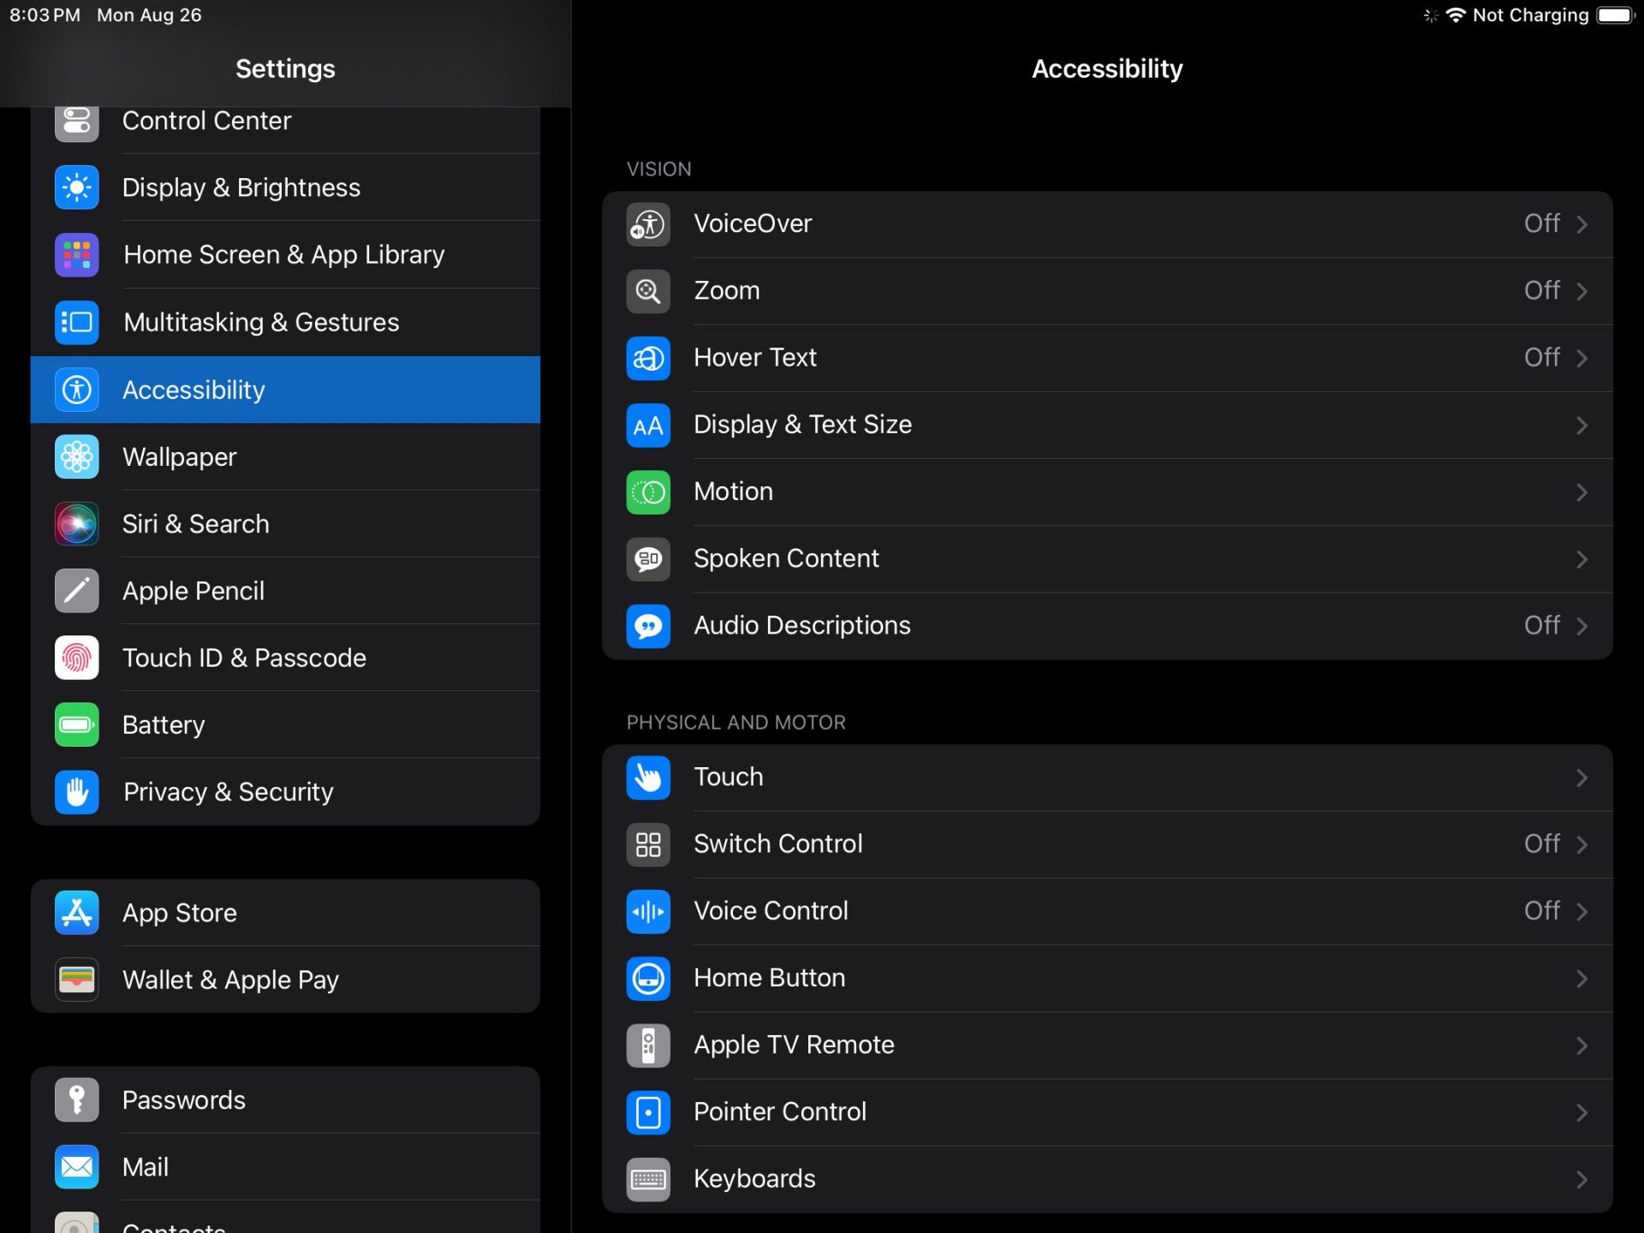
Task: Open the Home Button settings
Action: click(769, 978)
